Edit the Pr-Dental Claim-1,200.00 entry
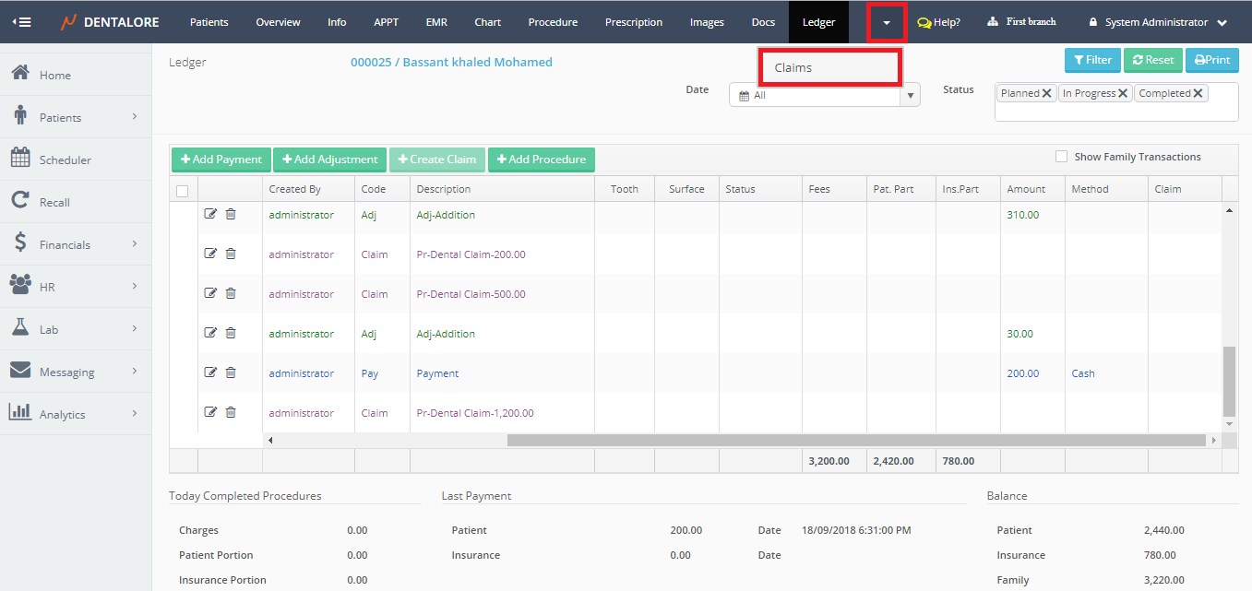Screen dimensions: 1252x591 (x=210, y=413)
